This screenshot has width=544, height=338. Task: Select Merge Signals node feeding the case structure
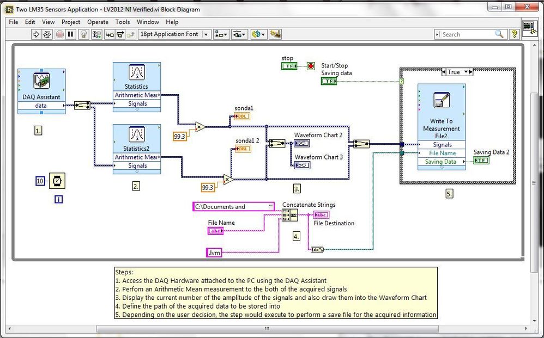pos(361,144)
